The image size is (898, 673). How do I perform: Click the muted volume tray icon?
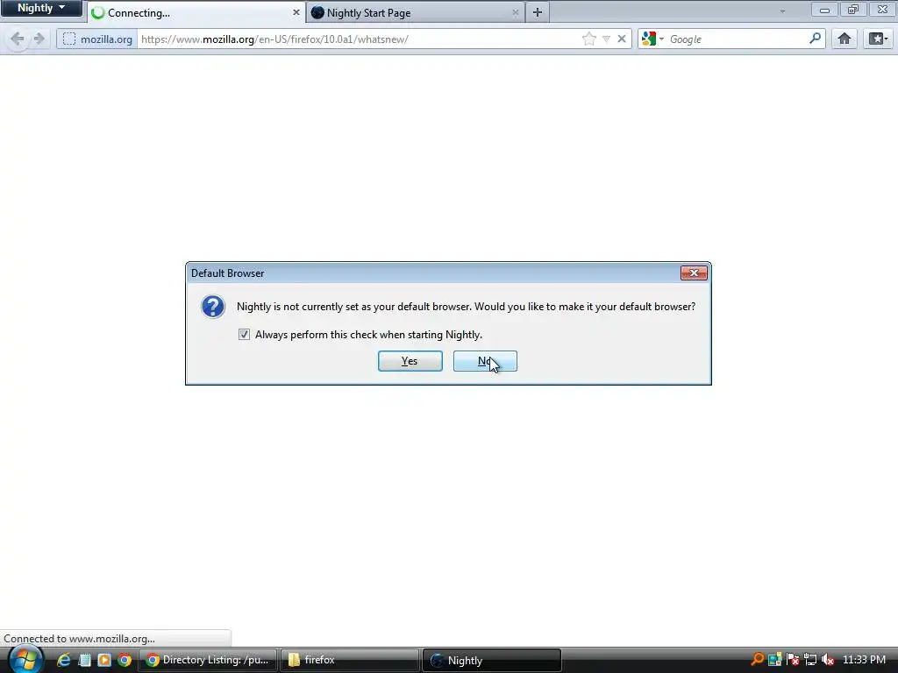point(828,660)
